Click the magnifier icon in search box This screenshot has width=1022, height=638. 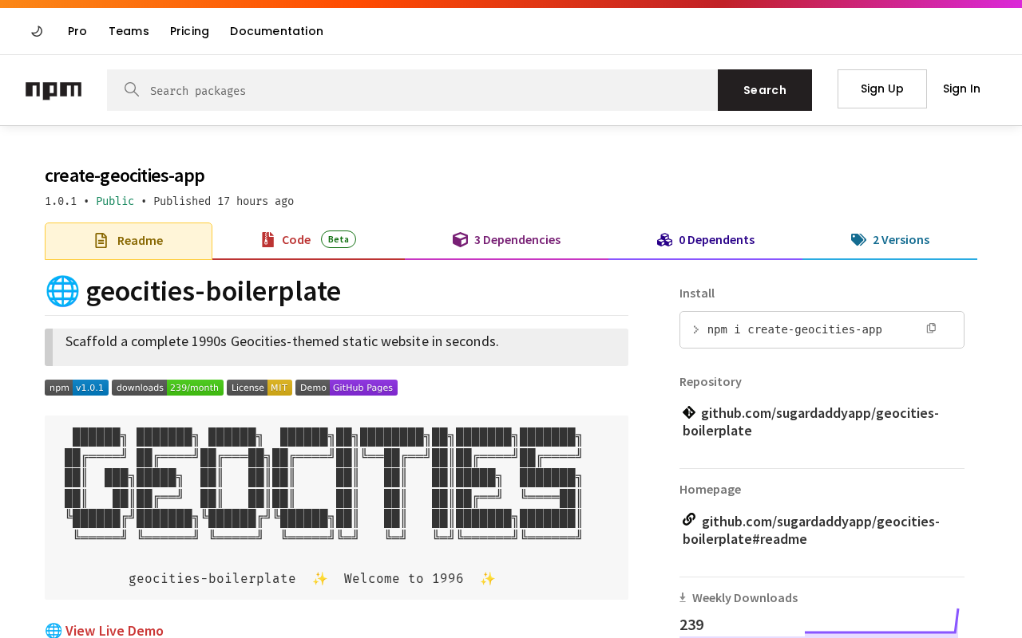coord(132,89)
